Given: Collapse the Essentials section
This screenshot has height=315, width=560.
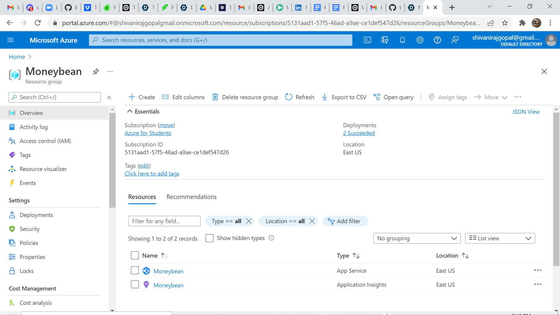Looking at the screenshot, I should click(x=130, y=111).
